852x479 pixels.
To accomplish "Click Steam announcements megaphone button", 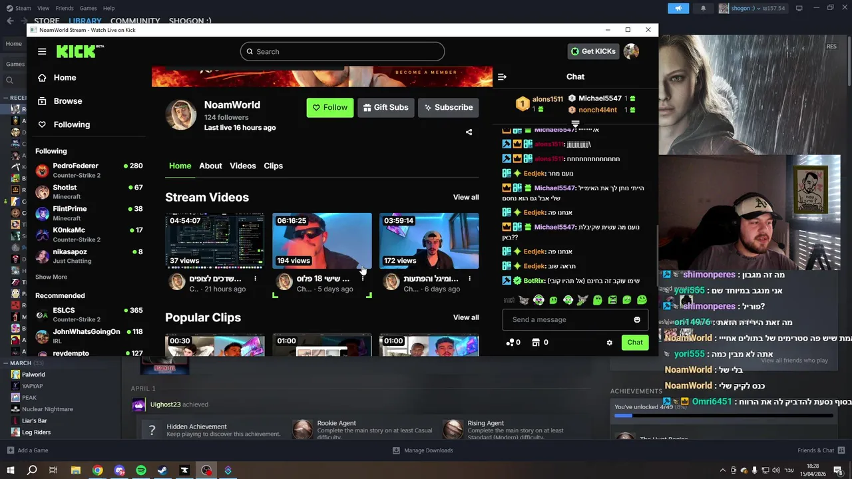I will [x=678, y=8].
